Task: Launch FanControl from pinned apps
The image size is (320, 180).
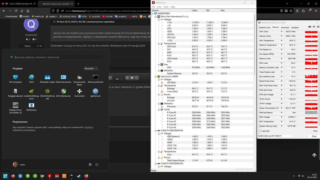Action: [79, 93]
